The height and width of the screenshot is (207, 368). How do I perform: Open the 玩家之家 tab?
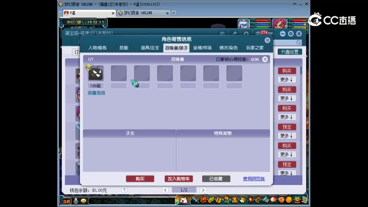[255, 48]
